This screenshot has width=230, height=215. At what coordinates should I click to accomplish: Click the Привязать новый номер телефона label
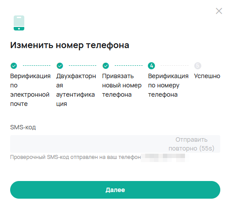122,85
